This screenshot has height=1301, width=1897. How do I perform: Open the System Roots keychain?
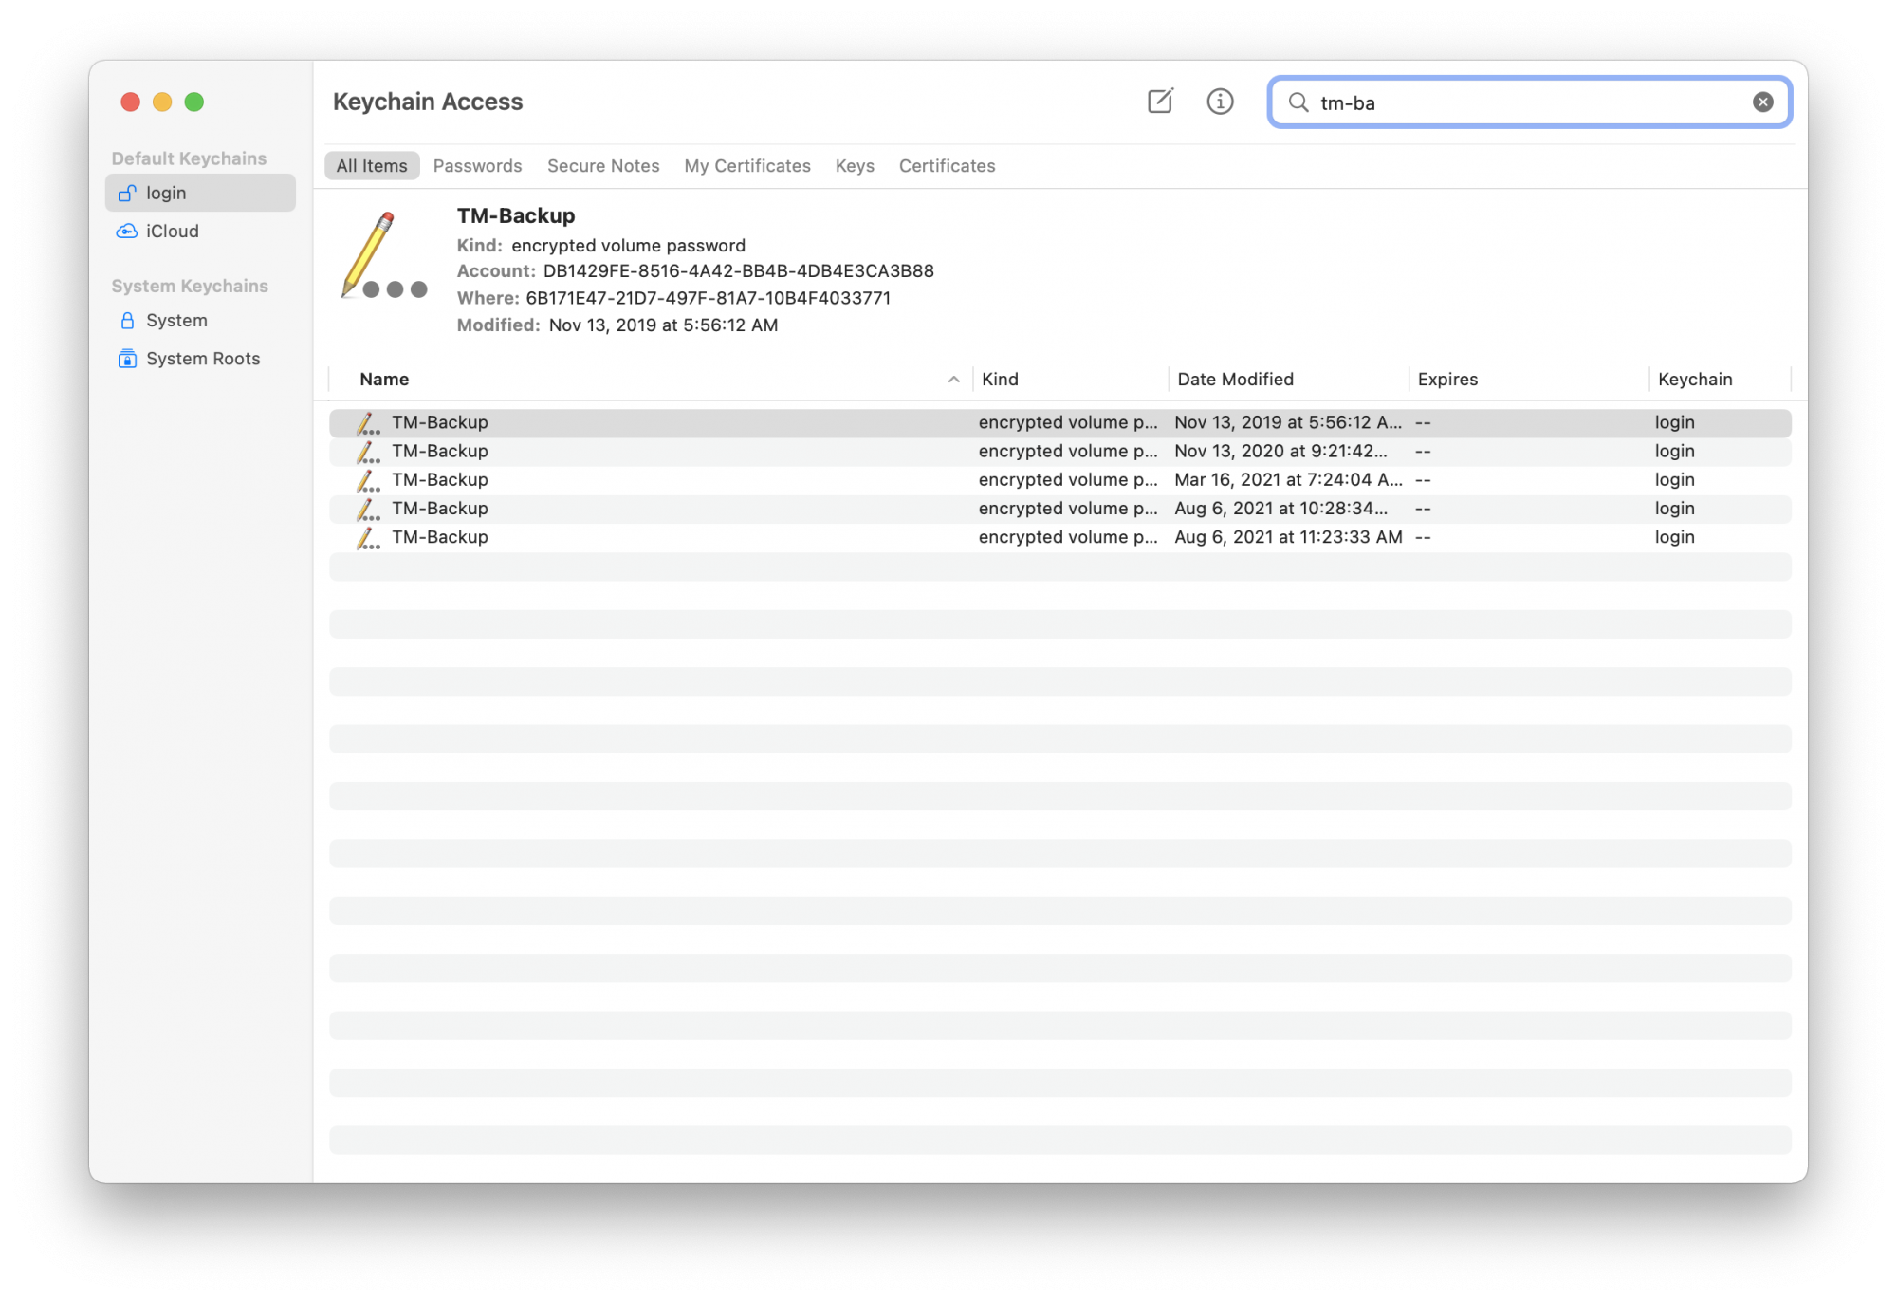coord(202,359)
